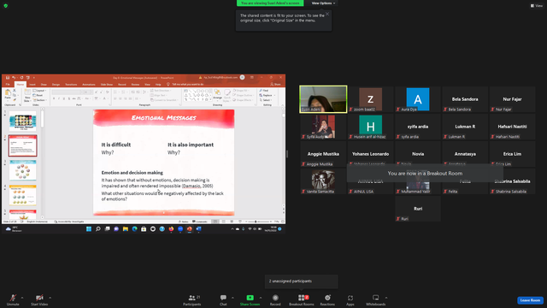
Task: Toggle Comments pane in PowerPoint status bar
Action: pyautogui.click(x=200, y=222)
